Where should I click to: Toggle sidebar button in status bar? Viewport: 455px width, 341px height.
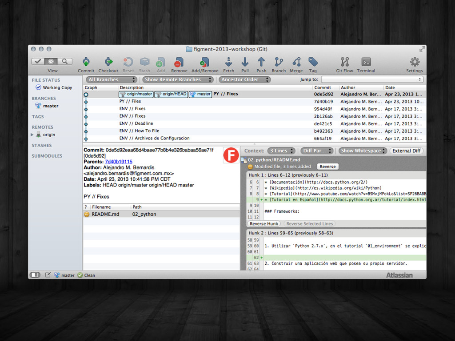click(x=35, y=274)
